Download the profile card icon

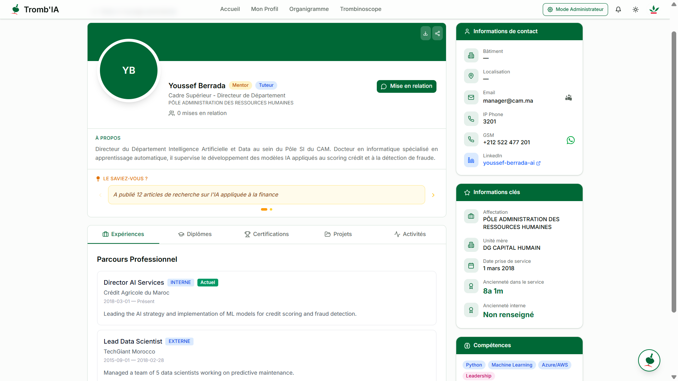(x=426, y=34)
